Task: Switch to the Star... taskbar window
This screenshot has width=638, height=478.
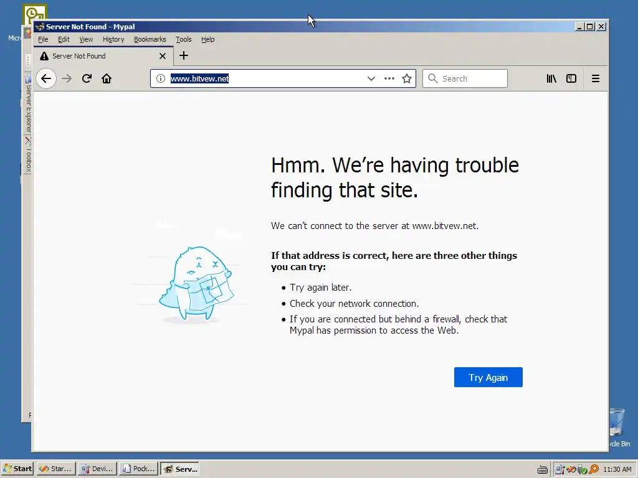Action: click(56, 469)
